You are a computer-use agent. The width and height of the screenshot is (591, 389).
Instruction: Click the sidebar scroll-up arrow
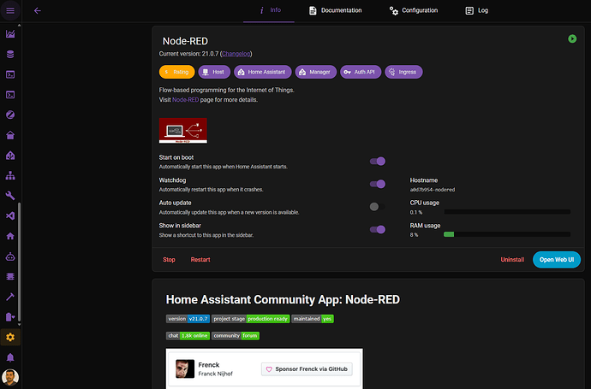(19, 25)
